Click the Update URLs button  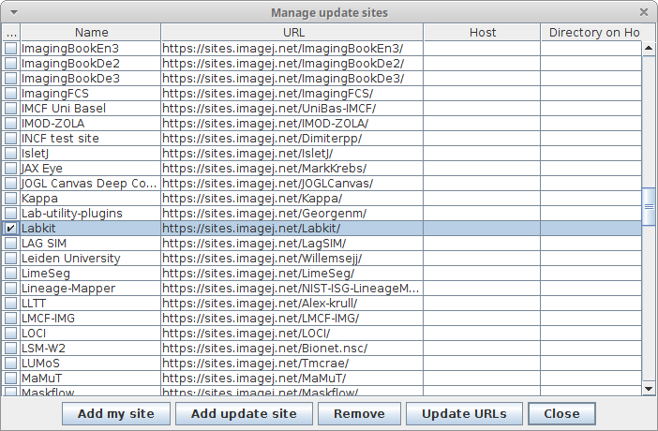[464, 414]
